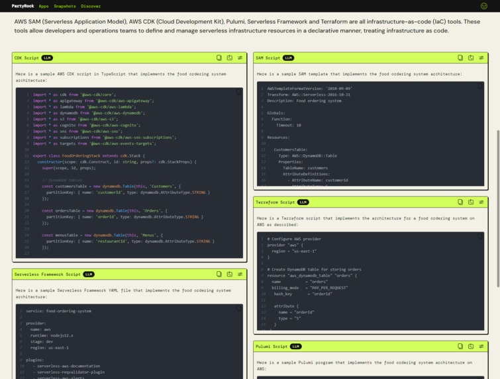This screenshot has height=379, width=500.
Task: Click the 'const menusTable' line in CDK code
Action: pyautogui.click(x=103, y=235)
